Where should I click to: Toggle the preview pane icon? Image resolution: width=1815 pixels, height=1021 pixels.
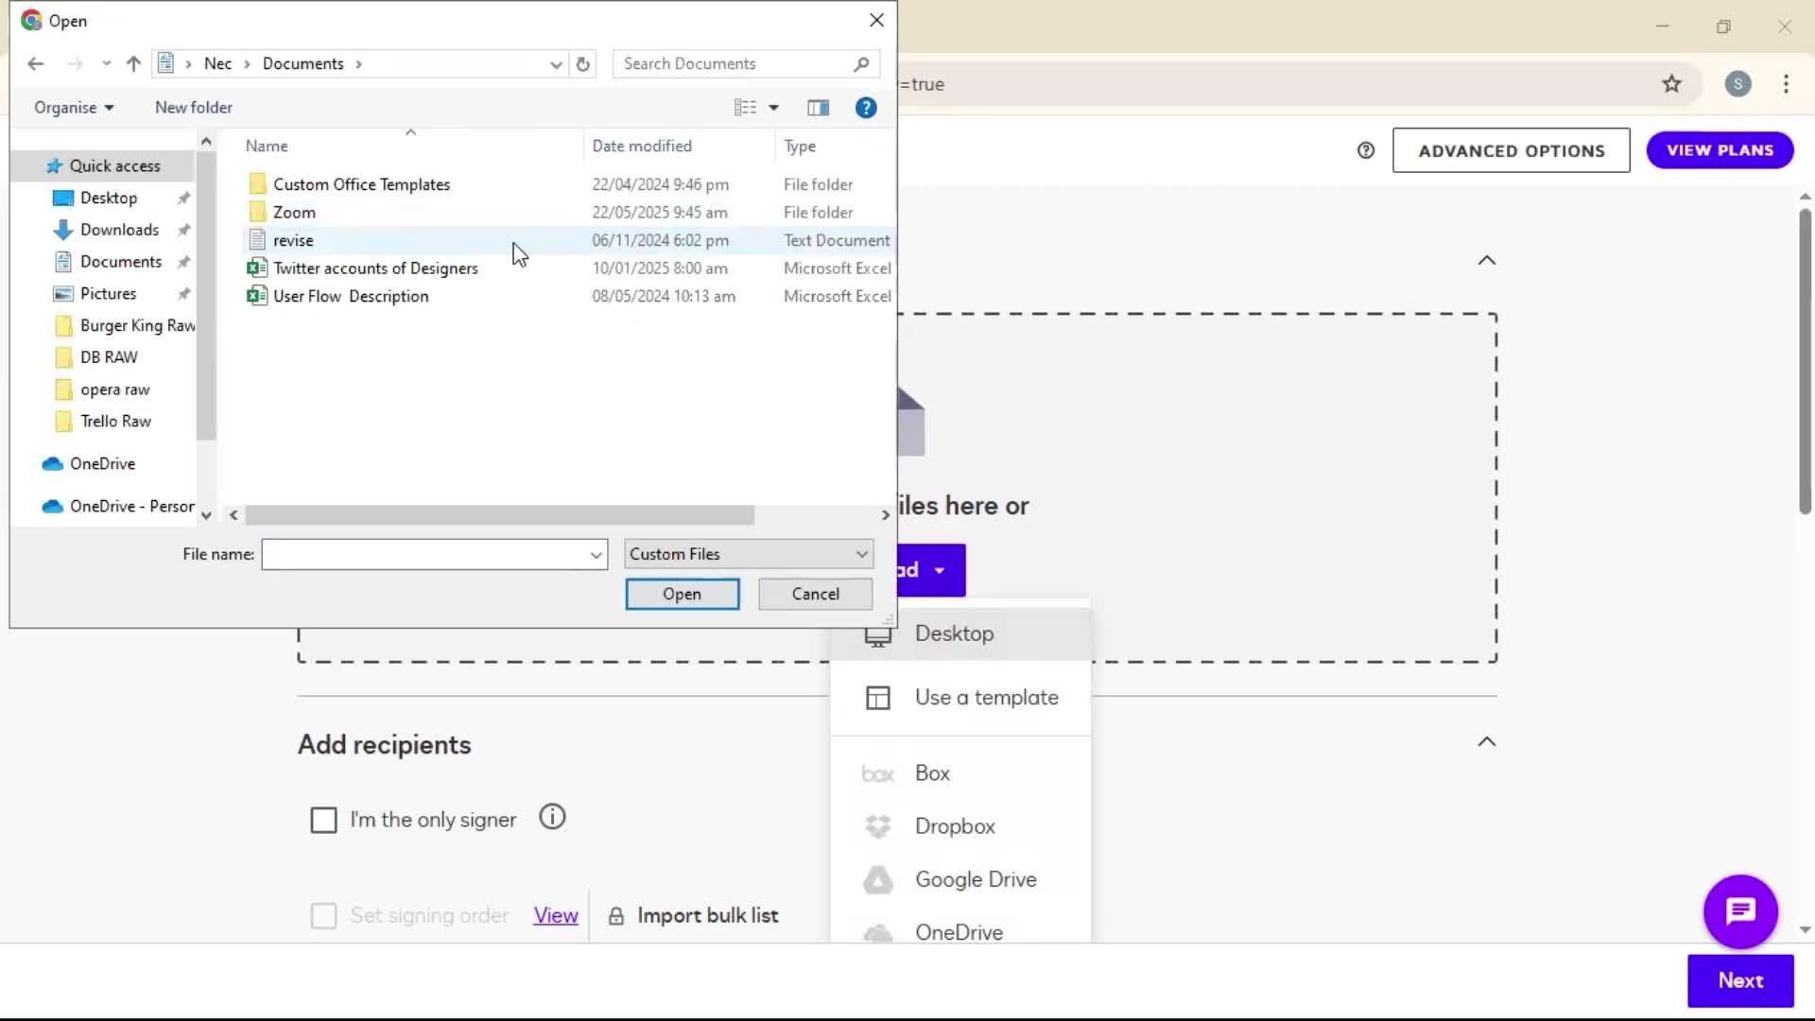819,108
